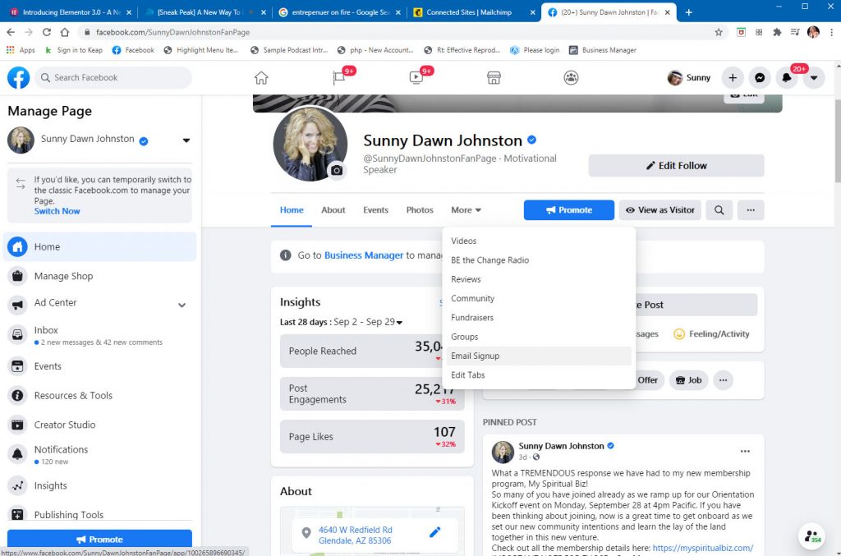Open the page switcher dropdown arrow
The image size is (841, 556).
(x=186, y=140)
